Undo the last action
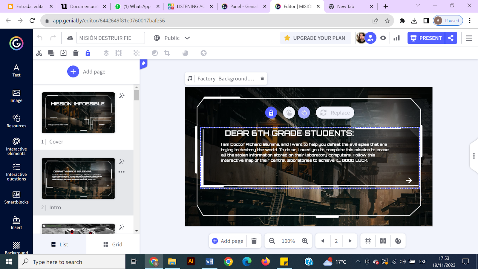This screenshot has width=478, height=269. tap(40, 38)
